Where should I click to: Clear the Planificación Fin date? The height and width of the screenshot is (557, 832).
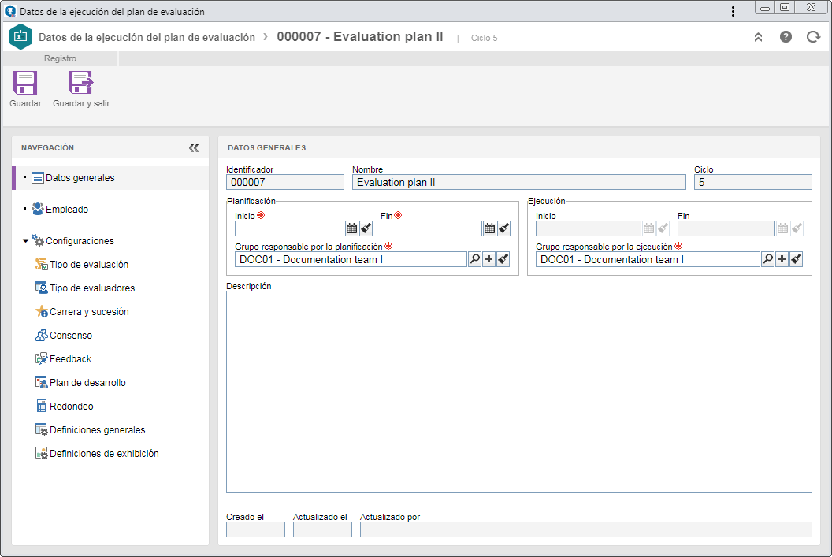[x=504, y=228]
